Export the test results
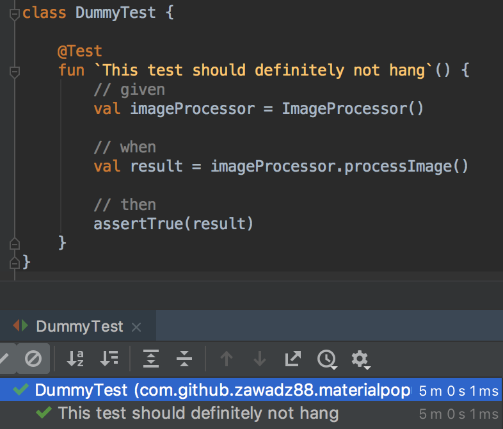The height and width of the screenshot is (429, 503). coord(293,359)
